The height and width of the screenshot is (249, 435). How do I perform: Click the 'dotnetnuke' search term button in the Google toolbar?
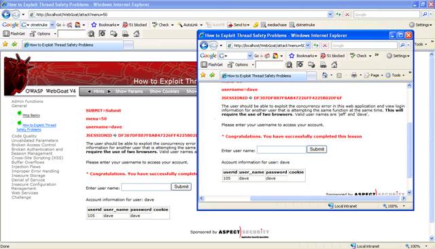pyautogui.click(x=302, y=24)
